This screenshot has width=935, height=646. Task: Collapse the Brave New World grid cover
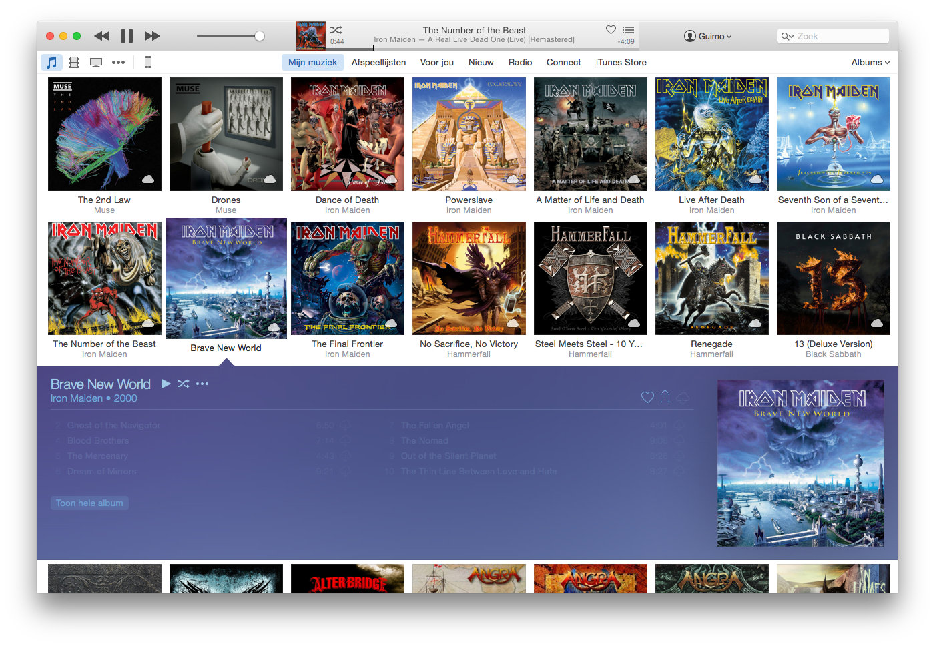226,278
